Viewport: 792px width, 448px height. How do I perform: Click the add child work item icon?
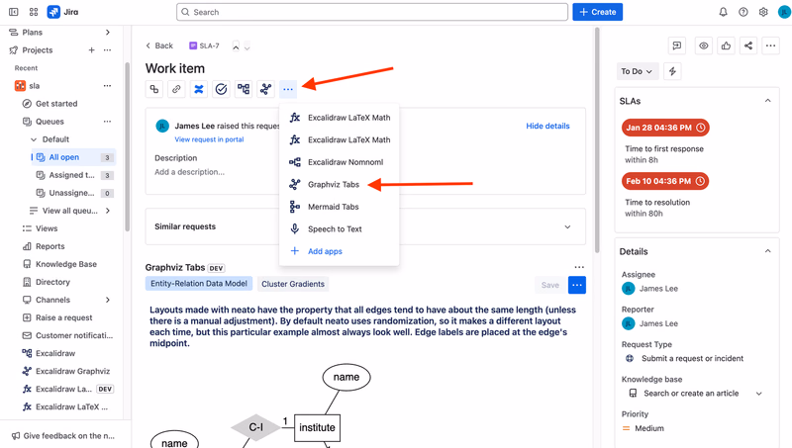click(x=154, y=89)
